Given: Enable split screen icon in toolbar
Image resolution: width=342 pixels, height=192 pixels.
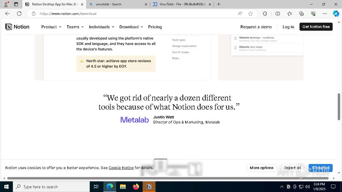Looking at the screenshot, I should coord(278,14).
